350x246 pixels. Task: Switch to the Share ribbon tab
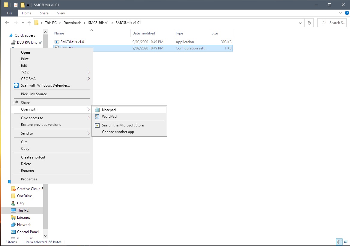tap(44, 13)
